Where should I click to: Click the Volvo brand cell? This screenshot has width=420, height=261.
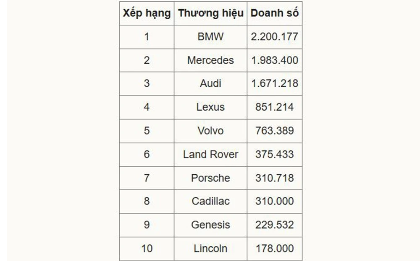click(210, 131)
